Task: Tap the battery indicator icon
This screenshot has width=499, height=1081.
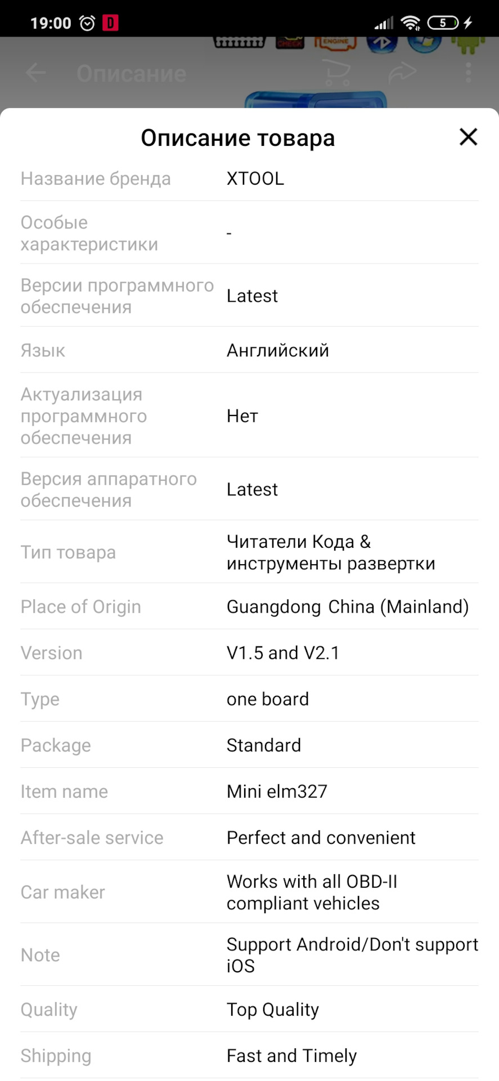Action: [x=443, y=23]
